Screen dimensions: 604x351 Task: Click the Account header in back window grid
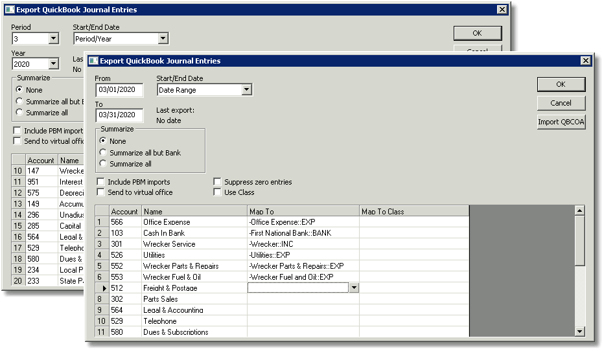tap(41, 160)
